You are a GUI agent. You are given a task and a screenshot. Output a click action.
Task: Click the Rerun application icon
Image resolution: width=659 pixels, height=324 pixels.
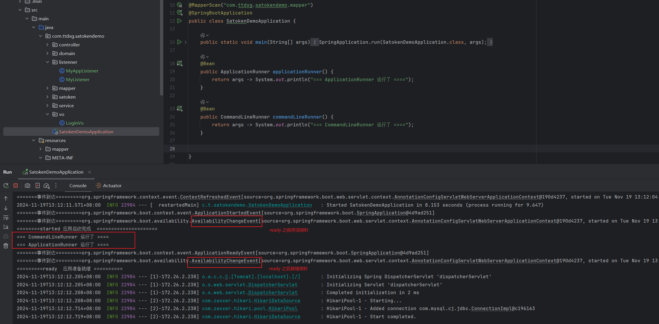point(6,185)
